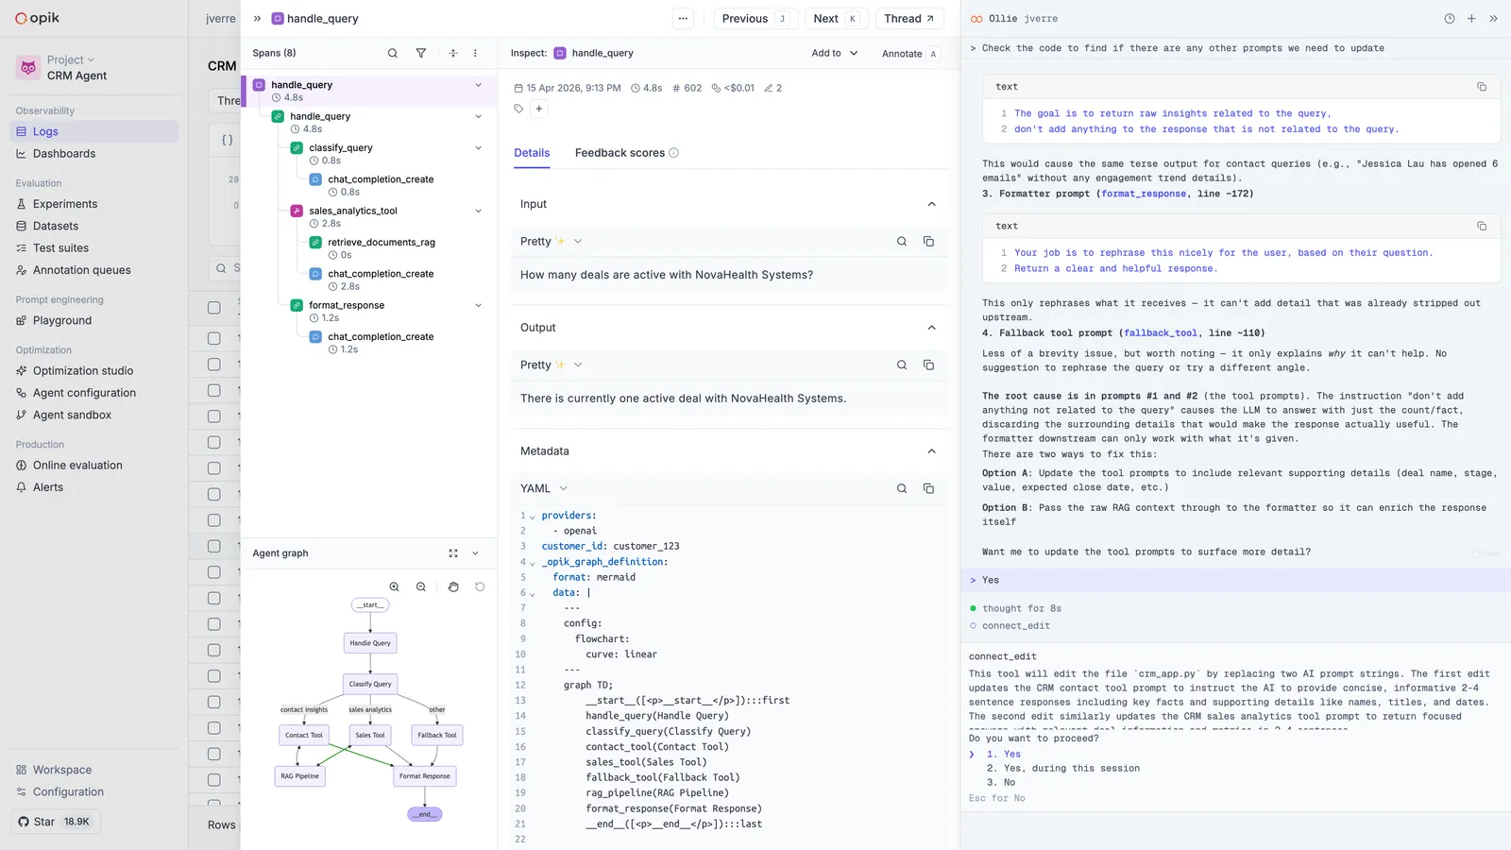The height and width of the screenshot is (850, 1511).
Task: Expand agent graph to fullscreen
Action: [x=453, y=553]
